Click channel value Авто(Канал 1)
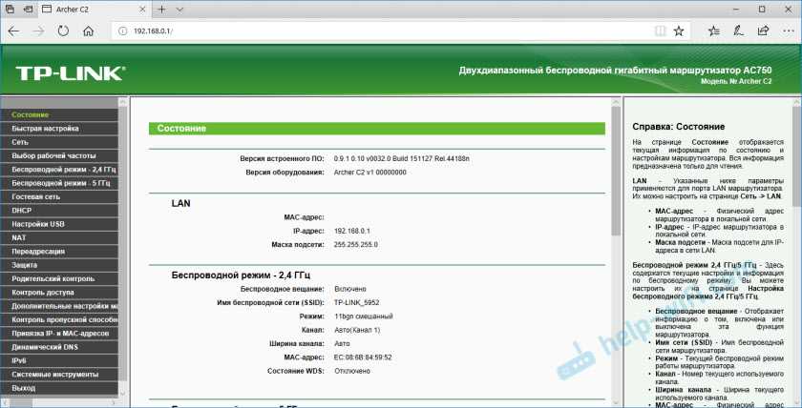The image size is (802, 408). coord(357,330)
